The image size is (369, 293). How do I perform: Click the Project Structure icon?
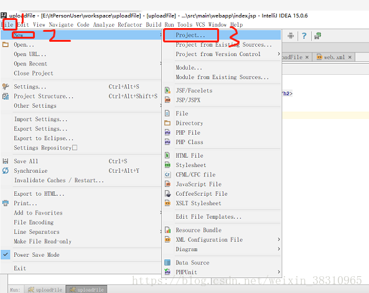click(x=6, y=96)
